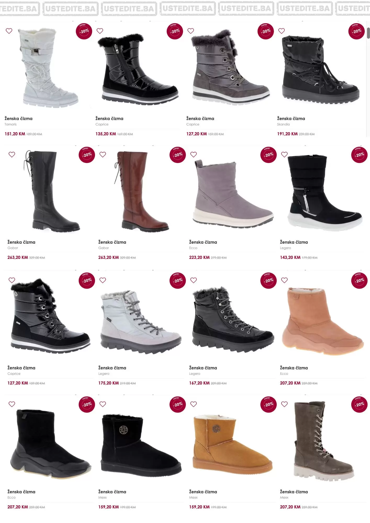Open the black Gabor knee-high boot image
Viewport: 370px width, 523px height.
(51, 191)
